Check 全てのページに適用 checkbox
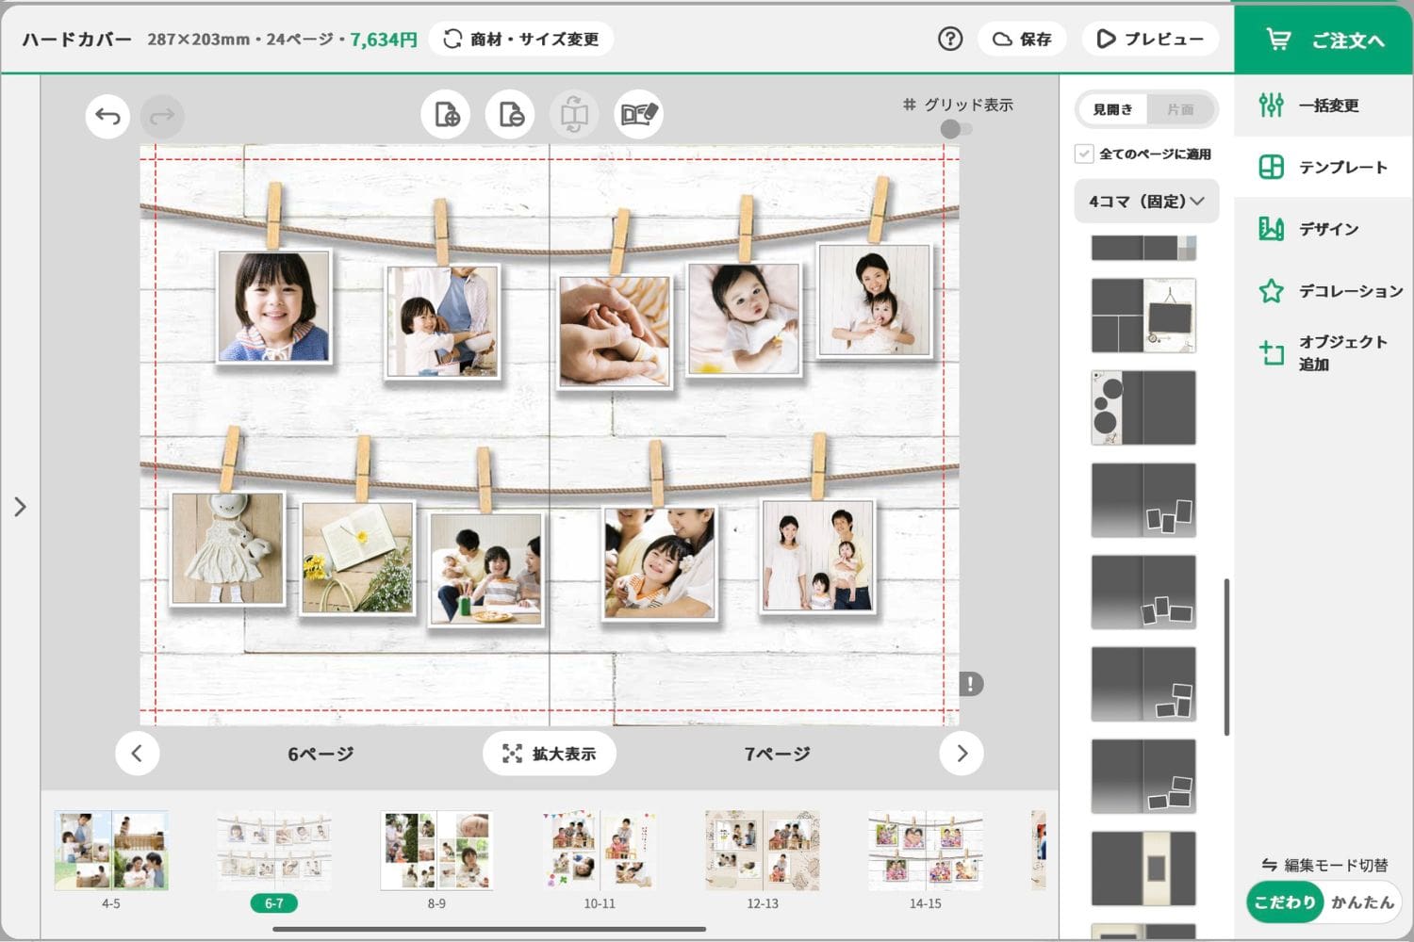 pos(1084,154)
